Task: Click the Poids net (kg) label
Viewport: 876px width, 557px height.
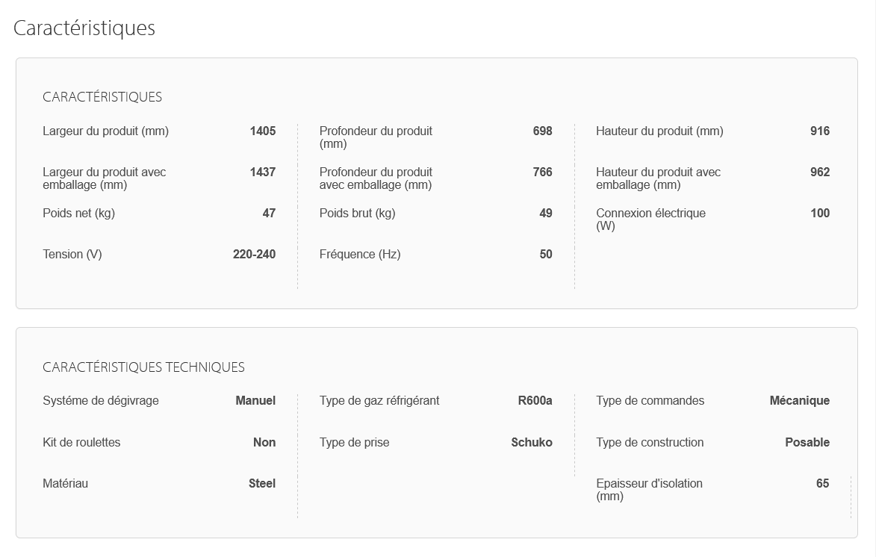Action: point(78,213)
